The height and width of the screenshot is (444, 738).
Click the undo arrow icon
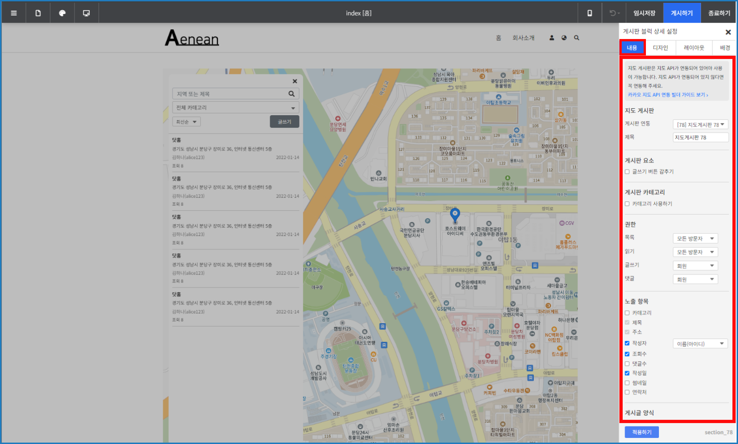(613, 13)
